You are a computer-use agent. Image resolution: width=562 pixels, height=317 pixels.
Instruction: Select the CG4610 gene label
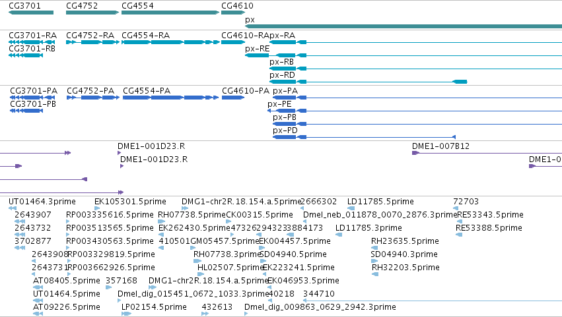click(237, 6)
